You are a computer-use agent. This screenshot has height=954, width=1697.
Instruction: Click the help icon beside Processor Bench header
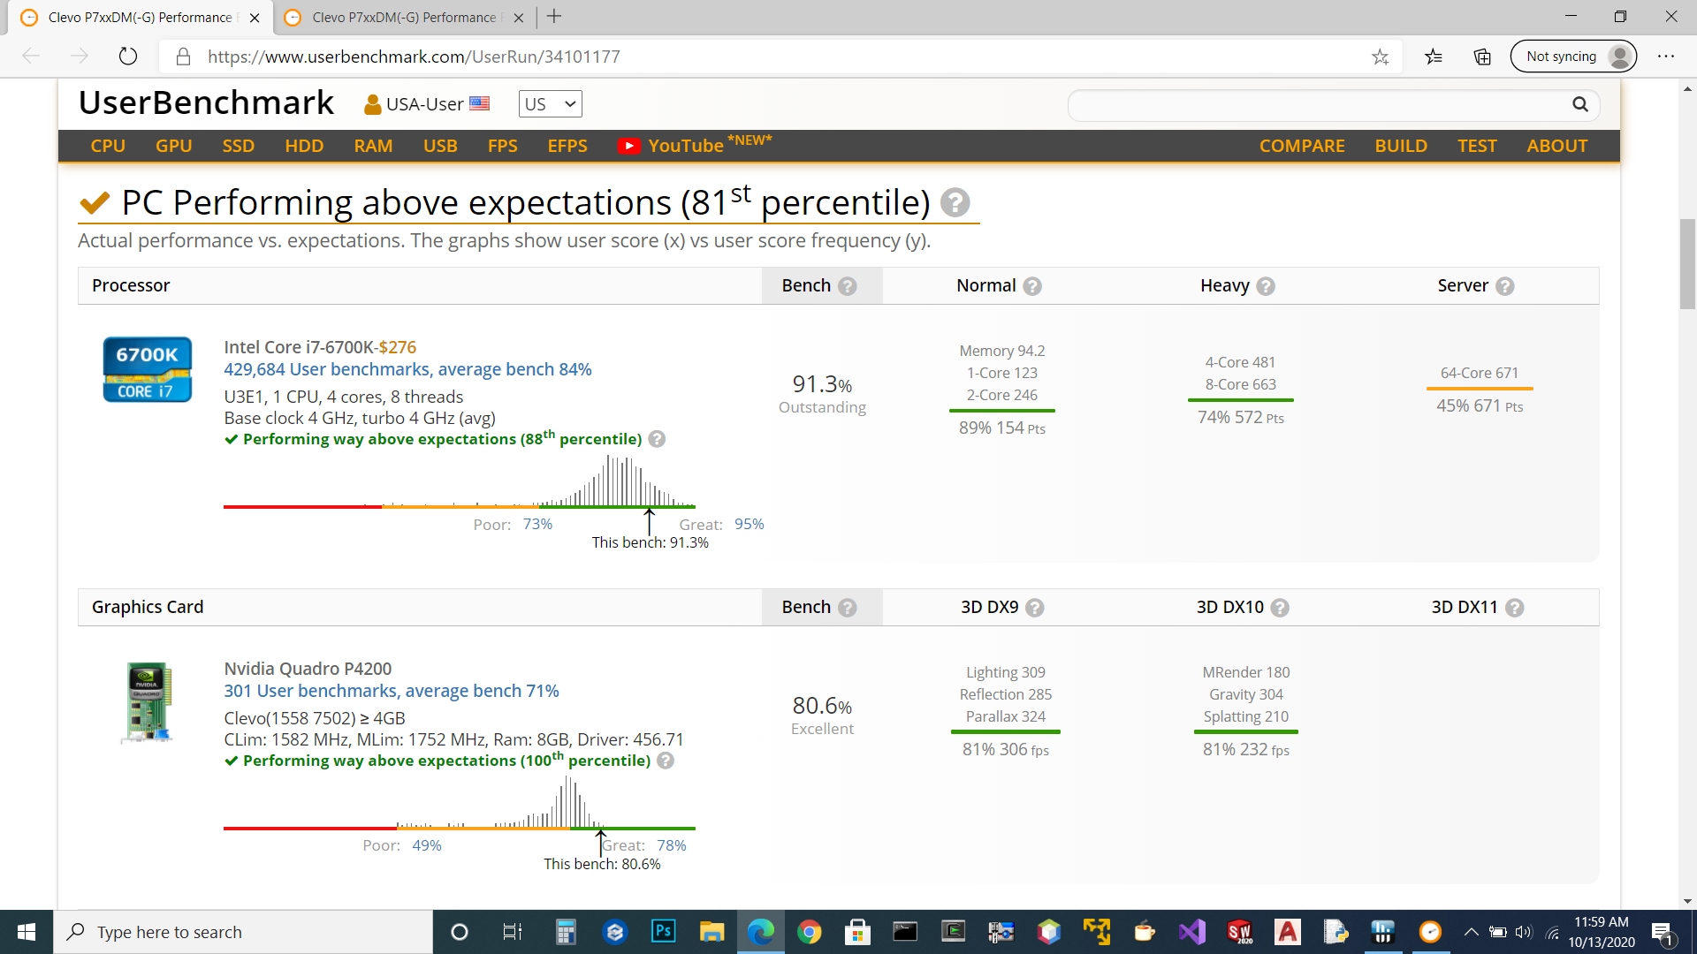848,286
